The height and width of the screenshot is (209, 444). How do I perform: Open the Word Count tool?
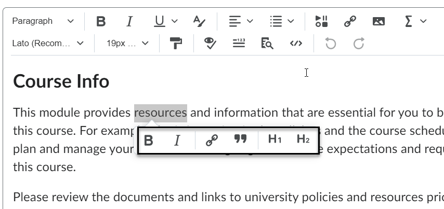coord(238,44)
